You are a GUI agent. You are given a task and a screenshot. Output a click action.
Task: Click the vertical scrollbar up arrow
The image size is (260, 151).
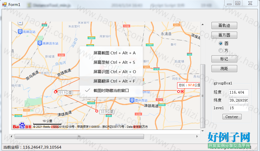[203, 25]
